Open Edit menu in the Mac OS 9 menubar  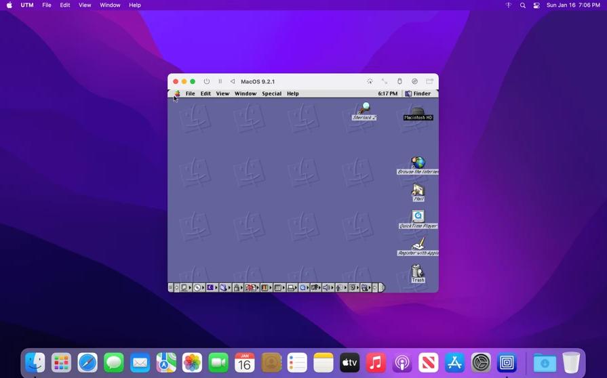coord(205,93)
